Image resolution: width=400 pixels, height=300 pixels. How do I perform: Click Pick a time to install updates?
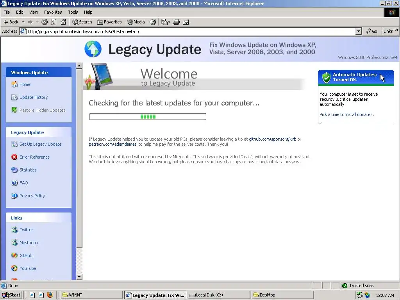click(346, 114)
